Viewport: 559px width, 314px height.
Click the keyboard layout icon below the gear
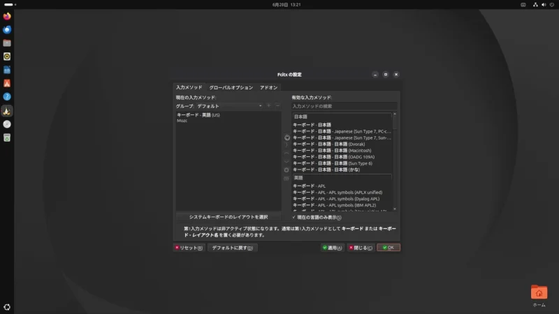tap(286, 179)
